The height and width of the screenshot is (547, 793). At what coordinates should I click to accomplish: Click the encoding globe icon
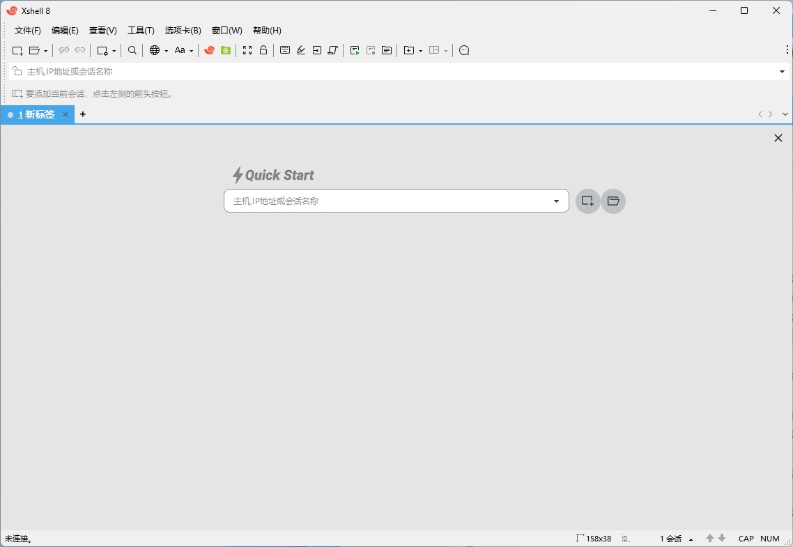(x=155, y=50)
